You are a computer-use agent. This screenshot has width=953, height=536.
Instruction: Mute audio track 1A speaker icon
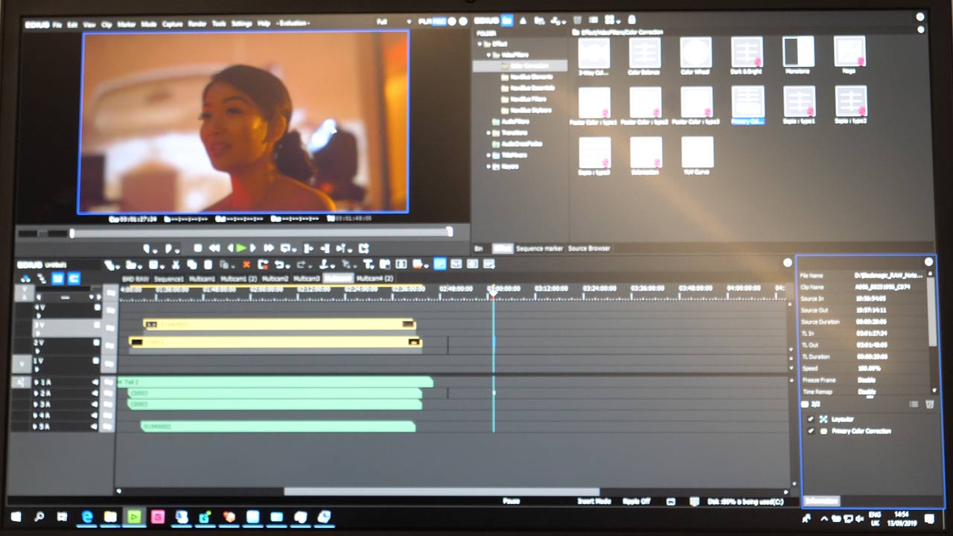coord(95,383)
